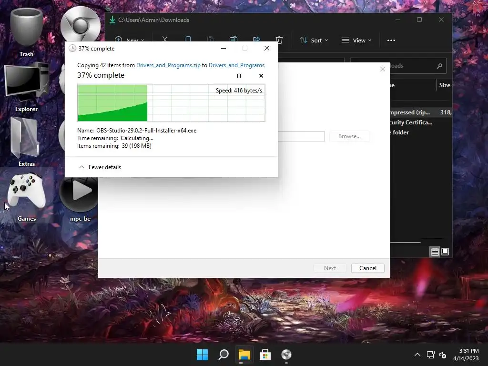Show hidden system tray icons
The height and width of the screenshot is (366, 488).
[417, 355]
